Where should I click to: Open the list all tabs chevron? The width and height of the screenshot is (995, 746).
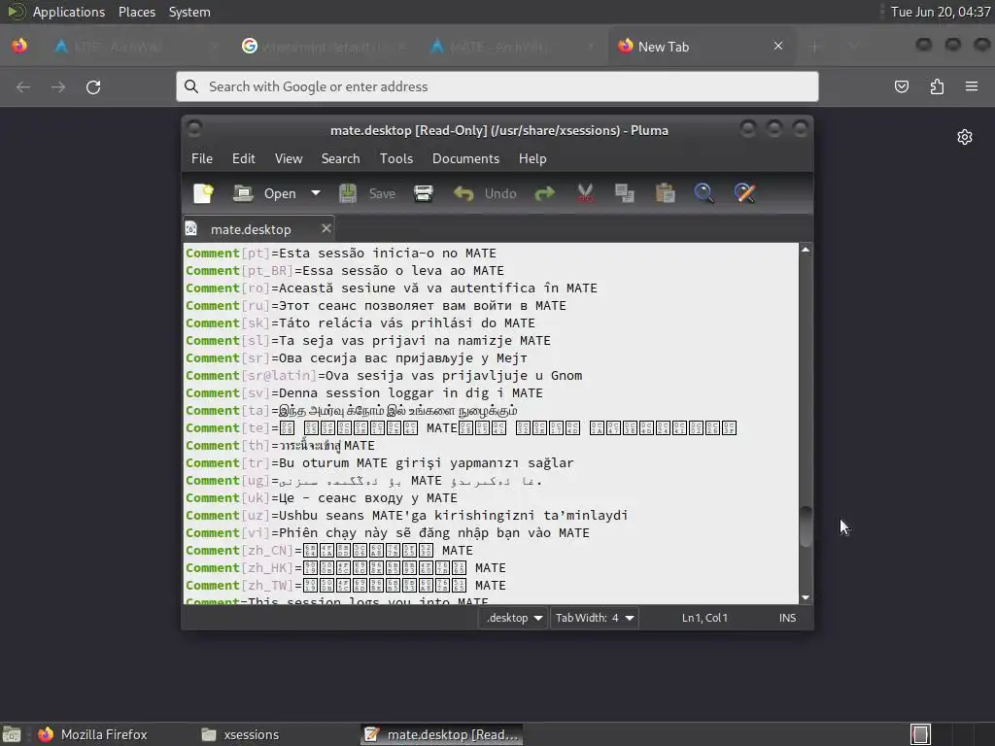[853, 47]
